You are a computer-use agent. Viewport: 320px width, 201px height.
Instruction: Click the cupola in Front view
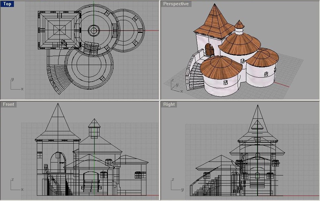(x=94, y=128)
